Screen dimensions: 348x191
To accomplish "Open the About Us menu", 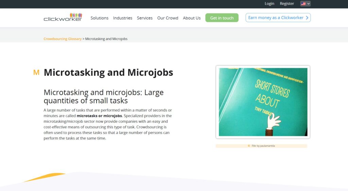I will (192, 18).
